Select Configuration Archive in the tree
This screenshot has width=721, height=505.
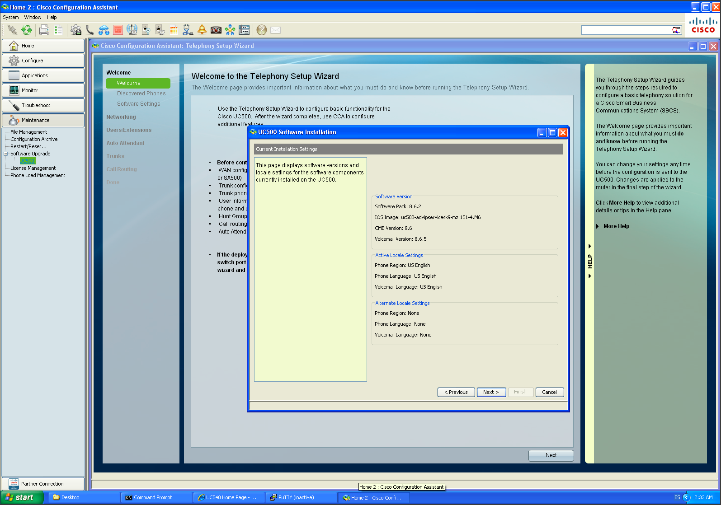(x=34, y=139)
